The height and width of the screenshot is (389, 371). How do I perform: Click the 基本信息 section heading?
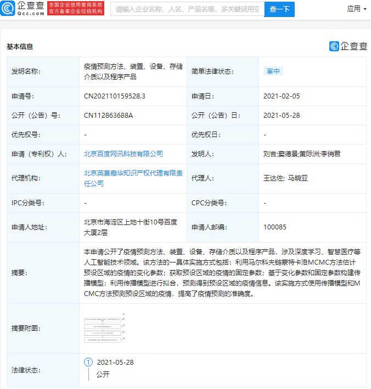(x=20, y=46)
